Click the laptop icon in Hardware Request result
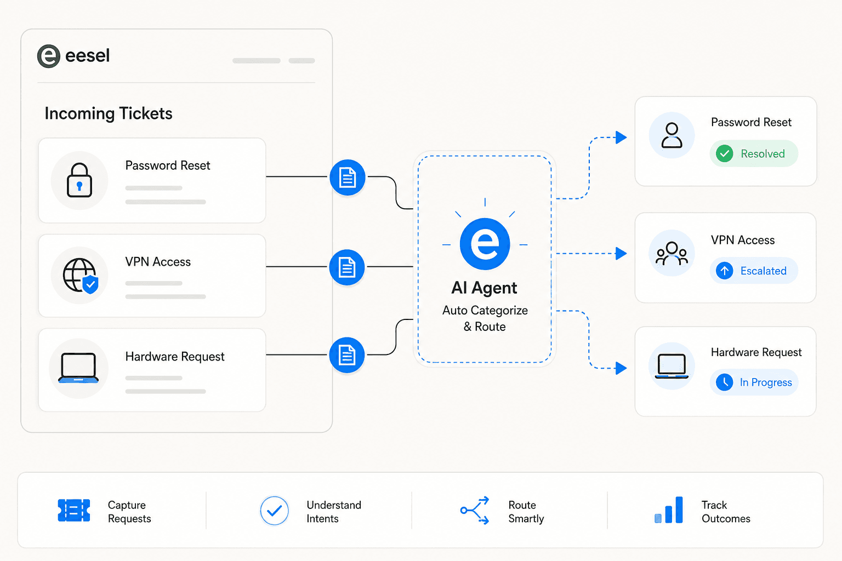This screenshot has height=561, width=842. [x=672, y=366]
